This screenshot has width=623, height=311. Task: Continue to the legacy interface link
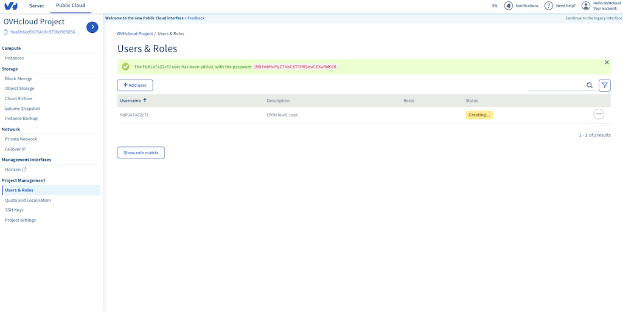click(594, 18)
